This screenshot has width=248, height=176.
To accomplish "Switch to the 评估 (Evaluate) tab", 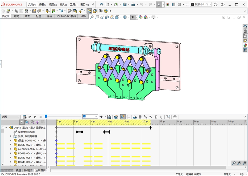I will click(x=49, y=16).
